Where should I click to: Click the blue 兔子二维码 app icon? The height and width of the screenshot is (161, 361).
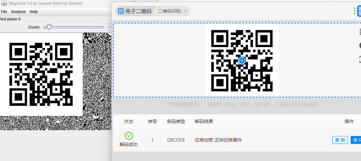pos(121,11)
